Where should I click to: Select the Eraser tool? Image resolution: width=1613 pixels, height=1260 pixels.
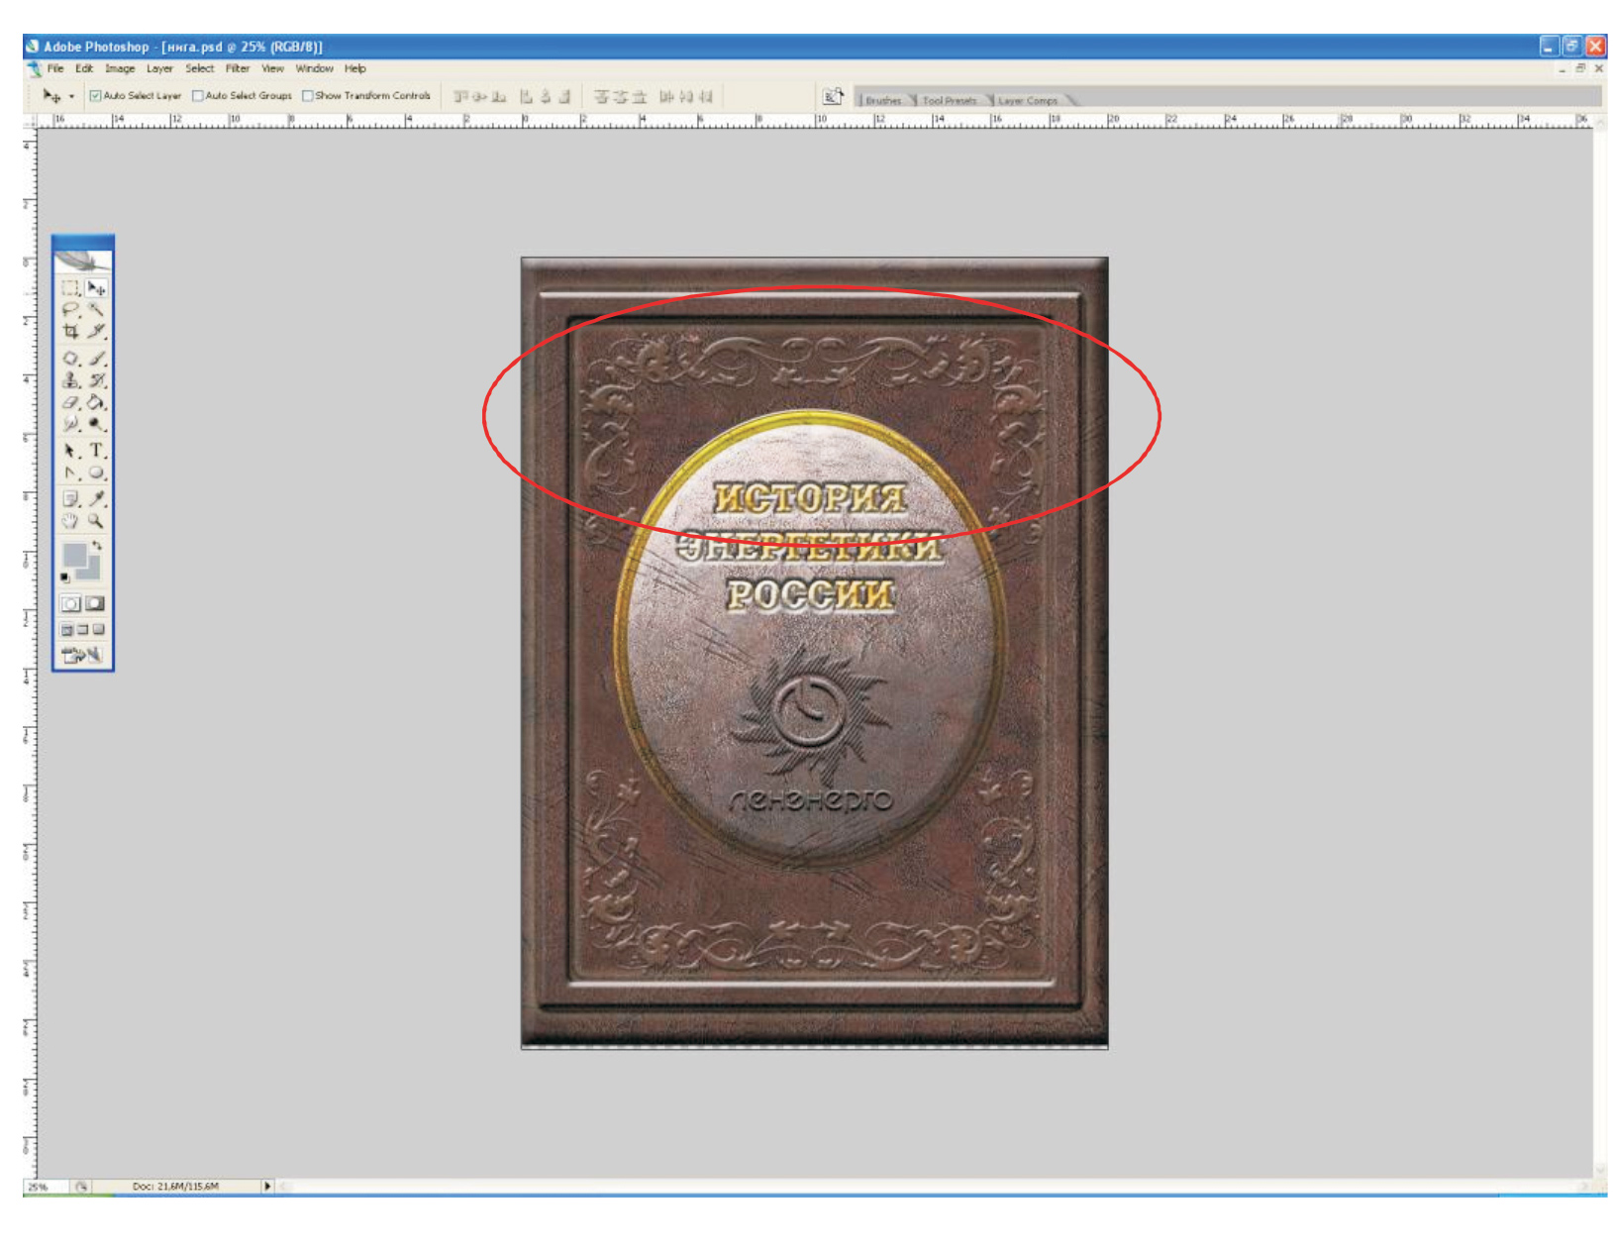tap(70, 403)
